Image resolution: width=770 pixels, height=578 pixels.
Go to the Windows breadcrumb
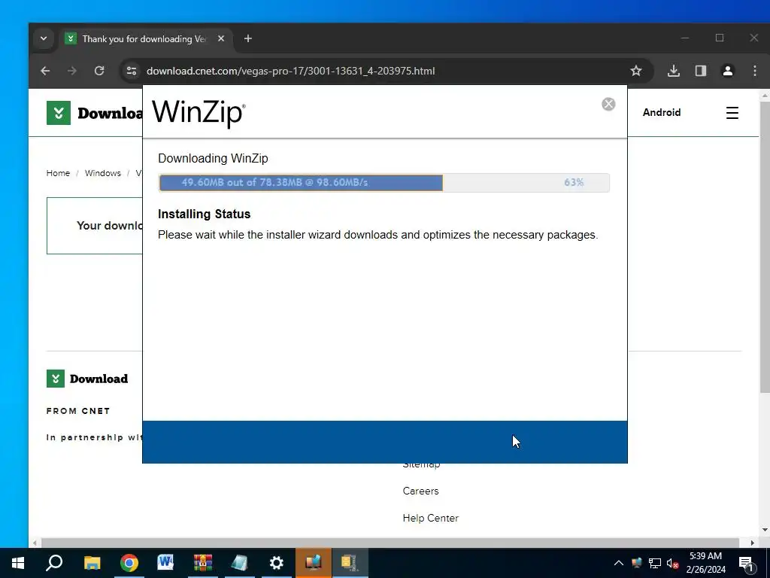102,173
